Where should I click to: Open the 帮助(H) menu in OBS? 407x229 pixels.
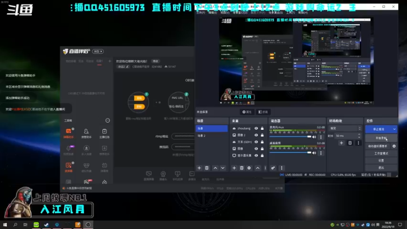303,12
